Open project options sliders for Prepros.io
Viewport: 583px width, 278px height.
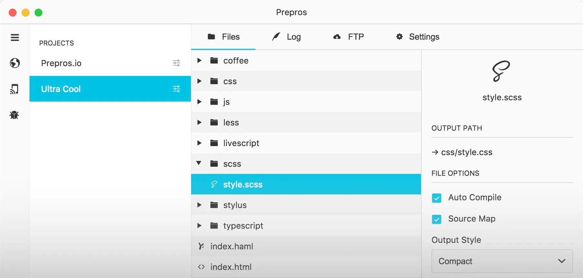pyautogui.click(x=176, y=63)
